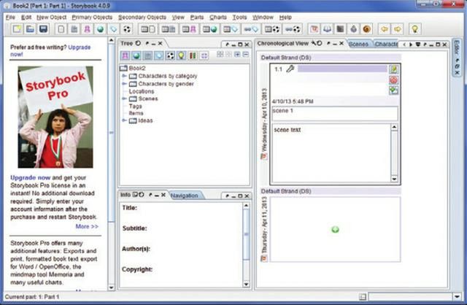Expand the Scenes tree node
The image size is (467, 305).
pyautogui.click(x=124, y=99)
